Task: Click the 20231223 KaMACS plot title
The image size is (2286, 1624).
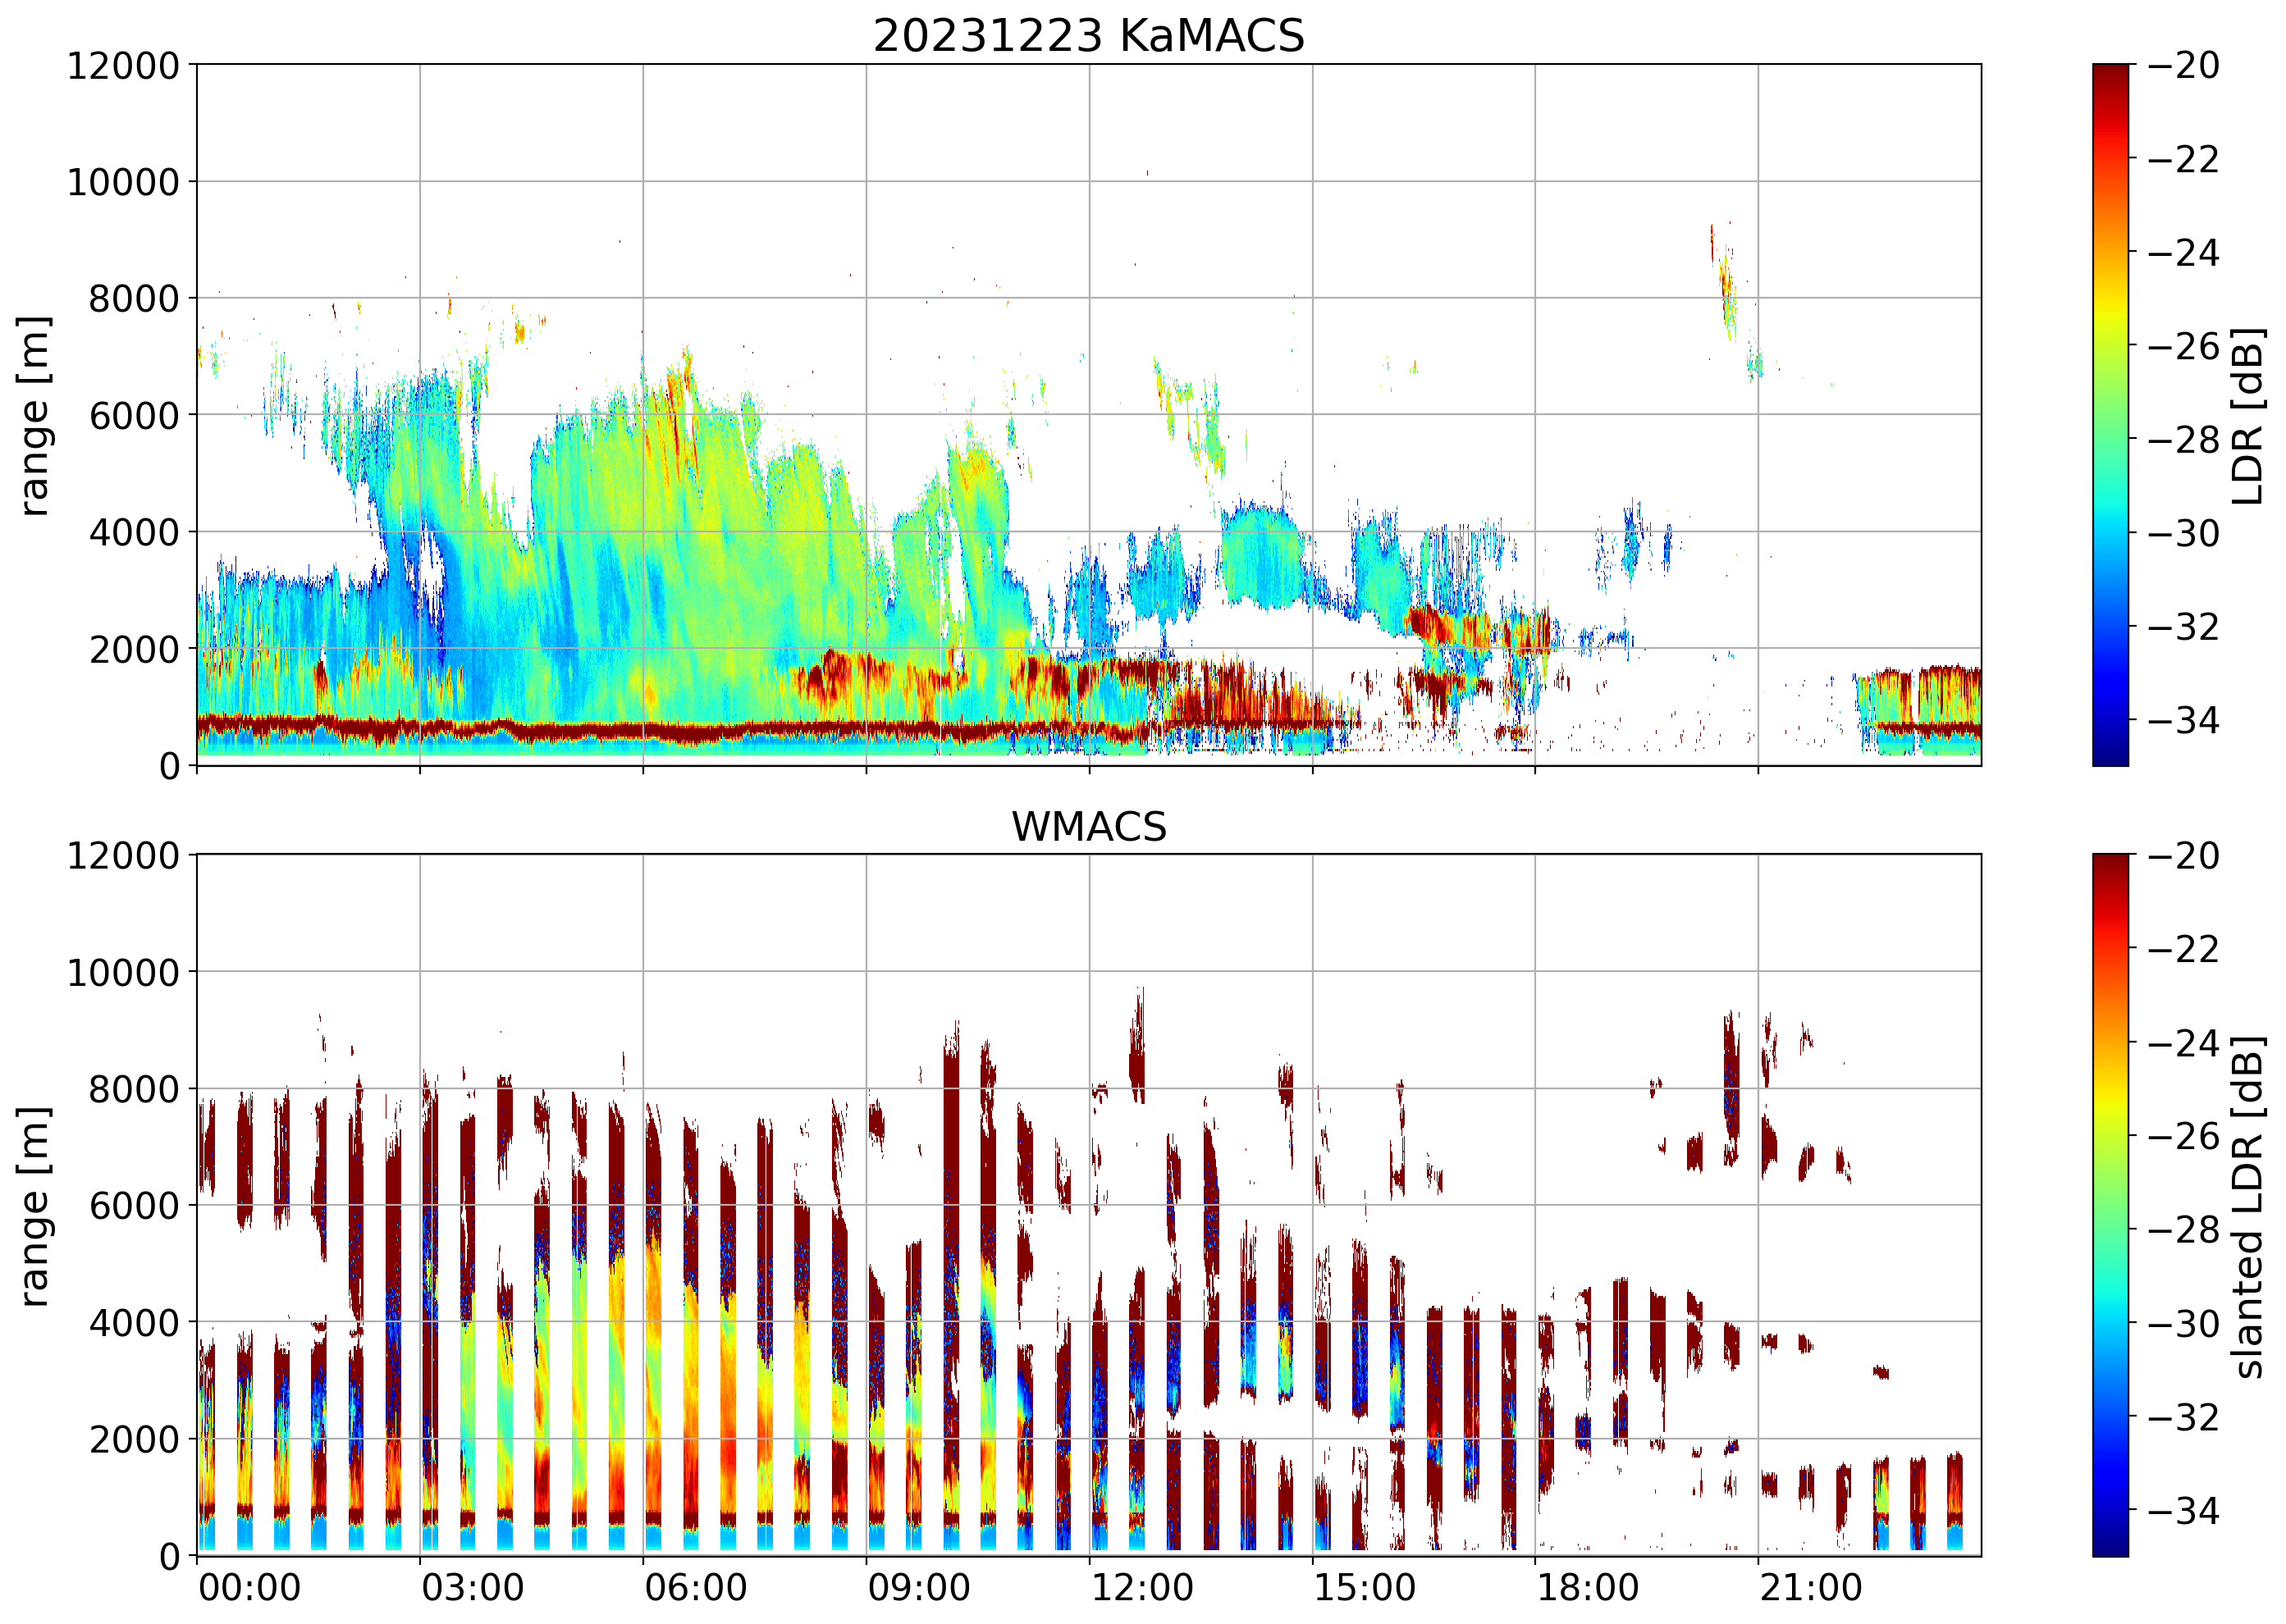Action: (1089, 37)
